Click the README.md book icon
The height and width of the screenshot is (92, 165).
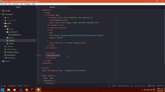tap(5, 58)
